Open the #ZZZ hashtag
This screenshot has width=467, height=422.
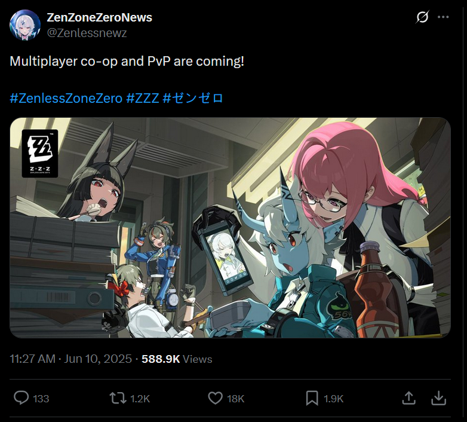pyautogui.click(x=143, y=98)
